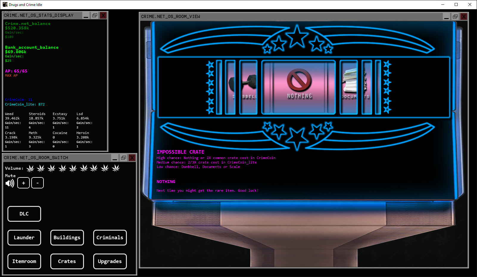
Task: Mute game audio with the speaker icon
Action: tap(10, 183)
